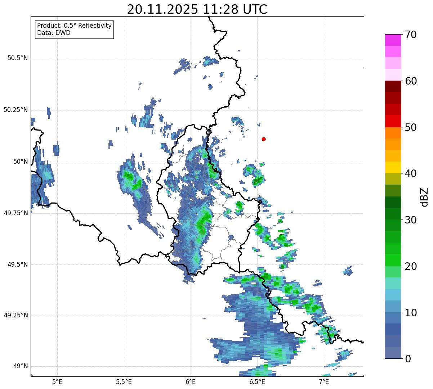Click the latitude label "50.25°N"
433x389 pixels.
click(16, 110)
